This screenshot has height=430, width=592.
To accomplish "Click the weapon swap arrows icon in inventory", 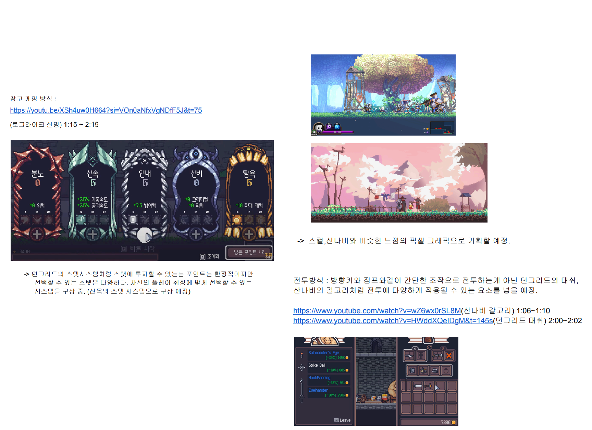I will (429, 347).
